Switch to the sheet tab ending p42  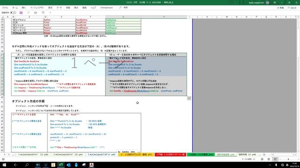point(101,154)
